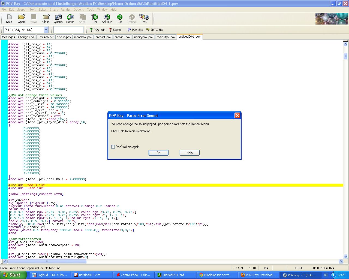Open the Help menu
This screenshot has height=279, width=349.
(x=114, y=10)
